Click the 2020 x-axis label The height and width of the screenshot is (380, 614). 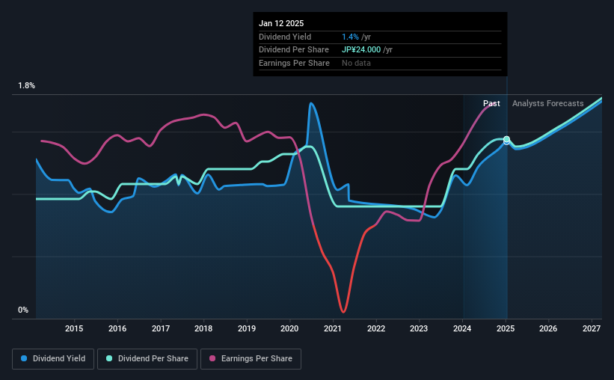pos(289,328)
